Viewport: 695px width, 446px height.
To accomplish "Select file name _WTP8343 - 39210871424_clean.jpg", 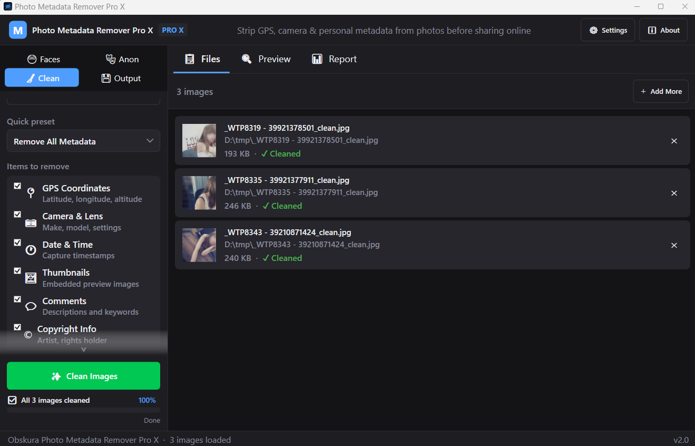I will (287, 233).
